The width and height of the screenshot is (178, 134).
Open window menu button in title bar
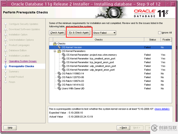tap(4, 4)
